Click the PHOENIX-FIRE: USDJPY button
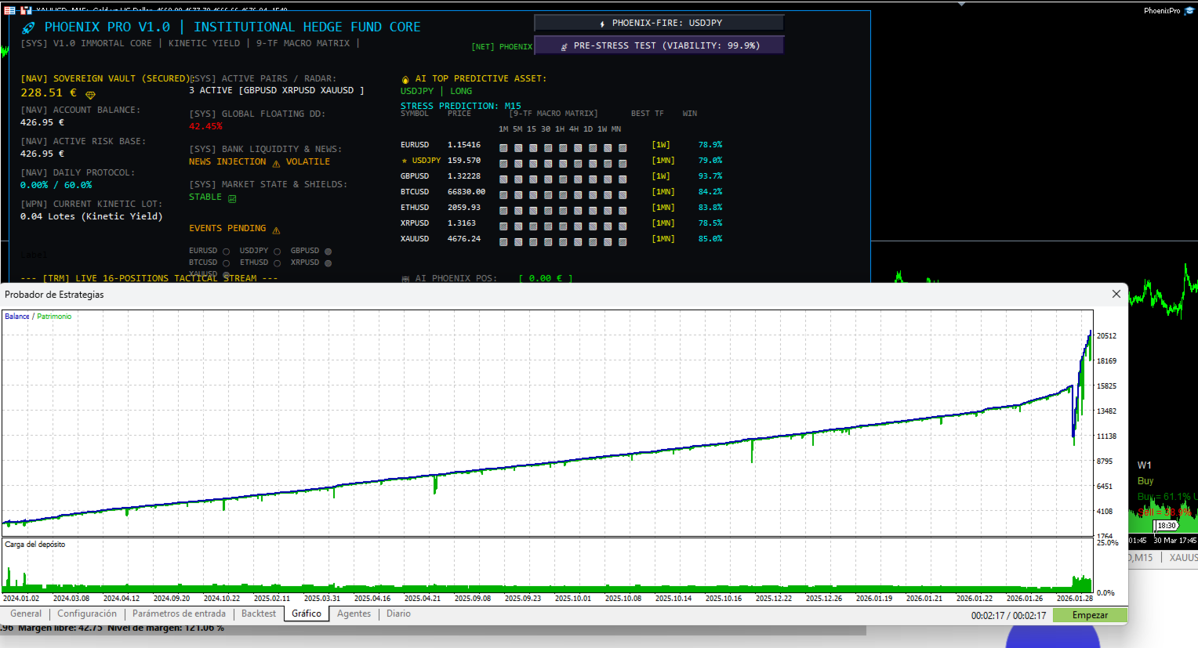The image size is (1198, 648). tap(659, 24)
